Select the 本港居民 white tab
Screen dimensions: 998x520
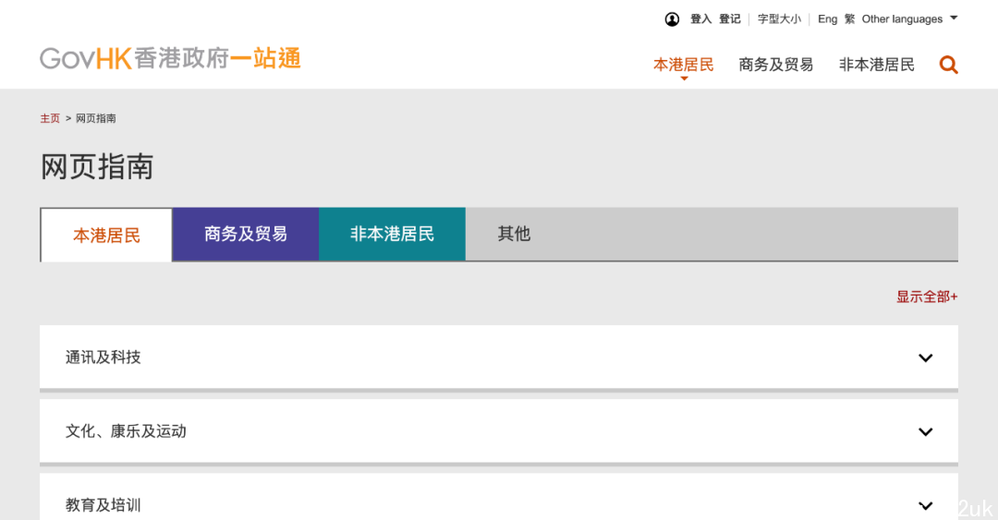(x=106, y=235)
